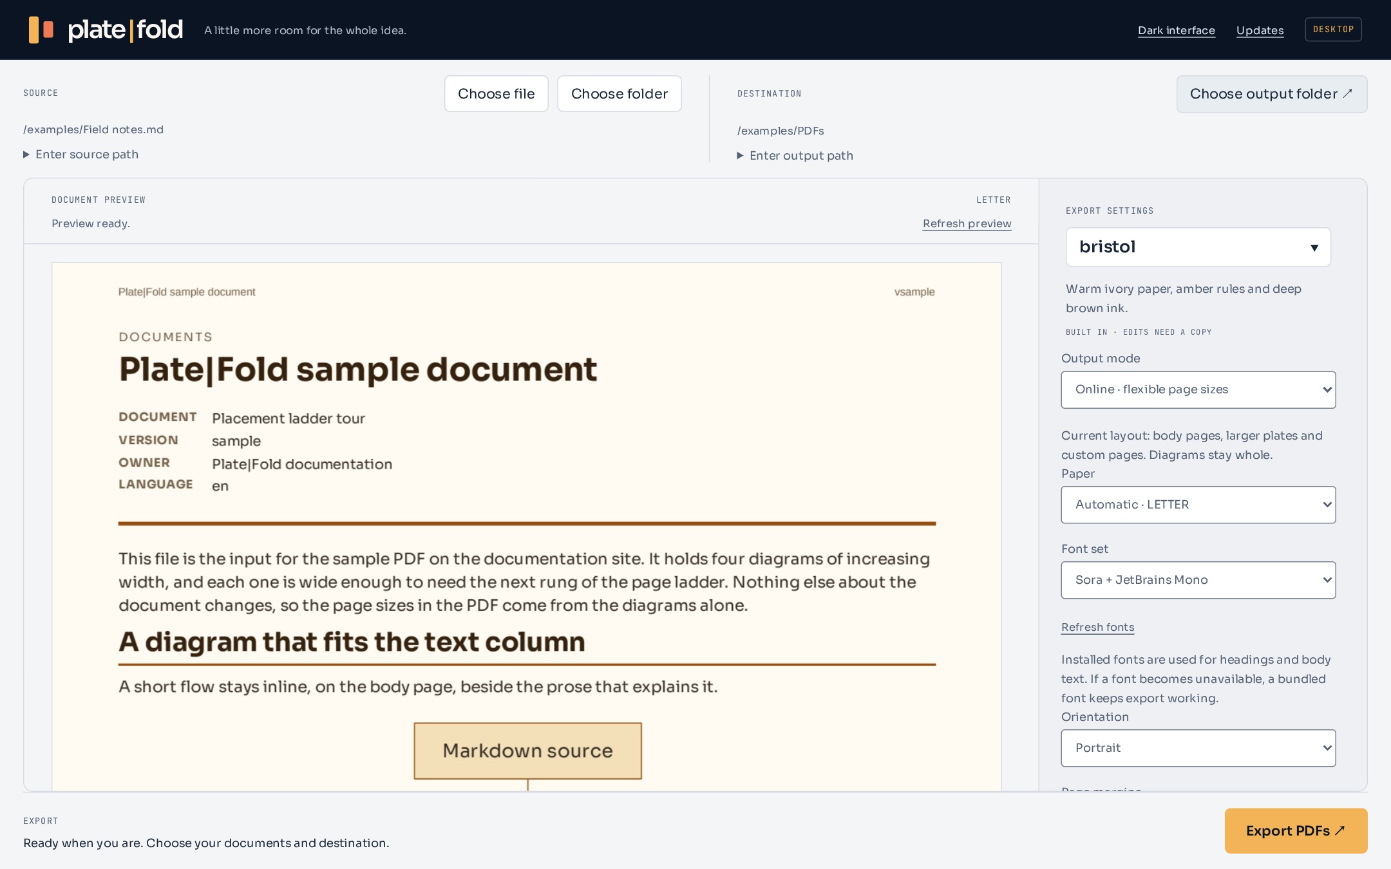Click the heading 'A diagram that fits the text column'
Viewport: 1391px width, 869px height.
coord(352,642)
